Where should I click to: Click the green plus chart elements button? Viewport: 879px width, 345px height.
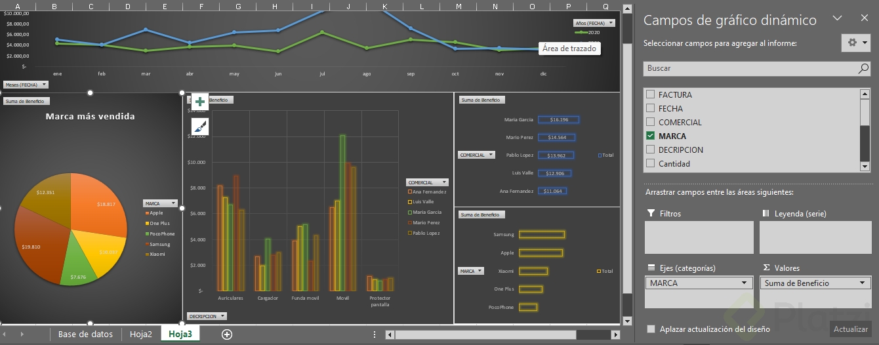[200, 102]
